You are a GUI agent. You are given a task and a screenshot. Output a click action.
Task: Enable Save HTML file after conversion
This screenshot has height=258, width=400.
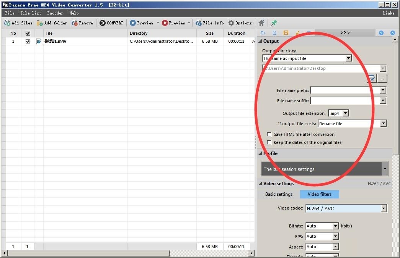pos(269,134)
